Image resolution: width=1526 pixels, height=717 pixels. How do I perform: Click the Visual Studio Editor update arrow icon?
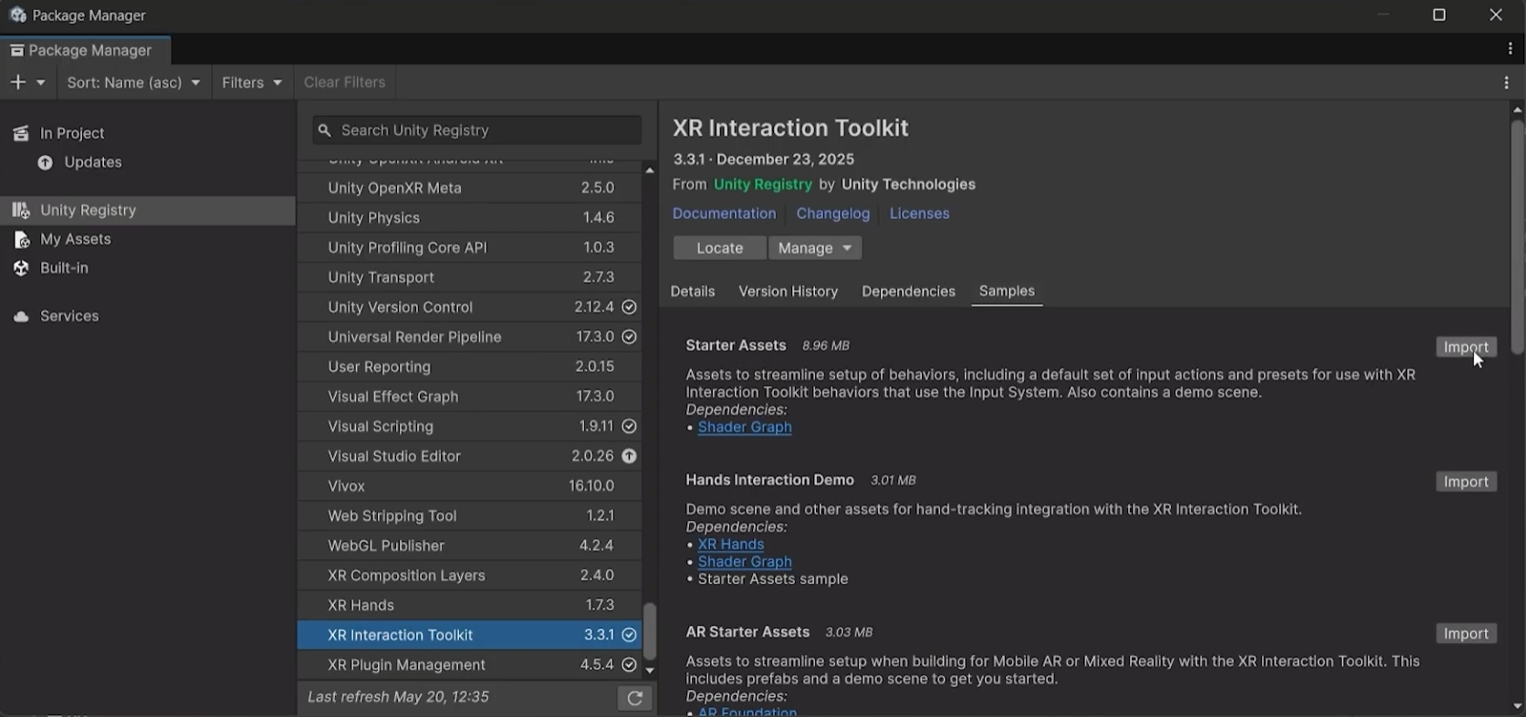tap(629, 456)
